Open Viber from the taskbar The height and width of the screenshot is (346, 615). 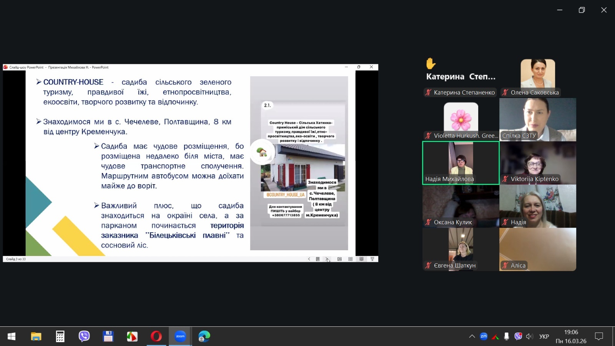[x=84, y=336]
